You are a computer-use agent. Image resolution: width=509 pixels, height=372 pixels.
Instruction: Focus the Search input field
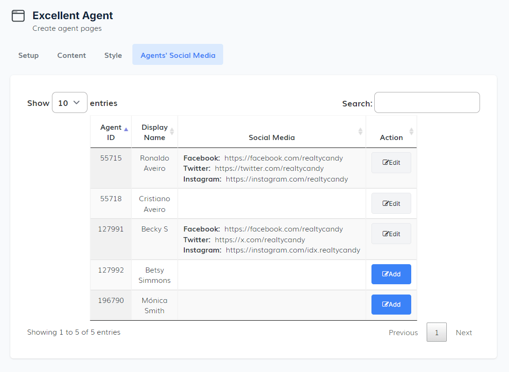tap(427, 103)
